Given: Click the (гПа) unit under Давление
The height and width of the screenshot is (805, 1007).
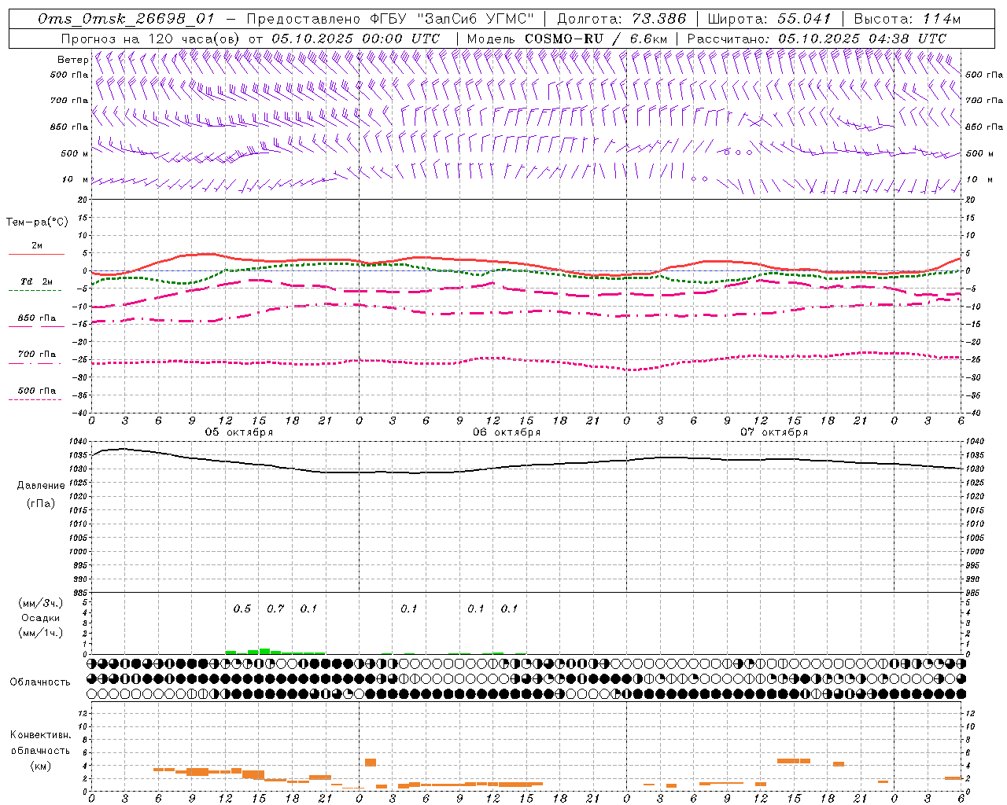Looking at the screenshot, I should 40,504.
